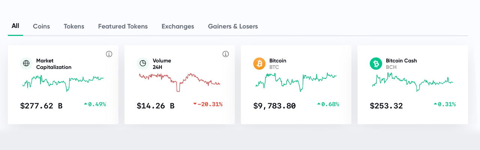The height and width of the screenshot is (150, 480).
Task: Click the Market Capitalization sparkline chart
Action: pos(63,82)
